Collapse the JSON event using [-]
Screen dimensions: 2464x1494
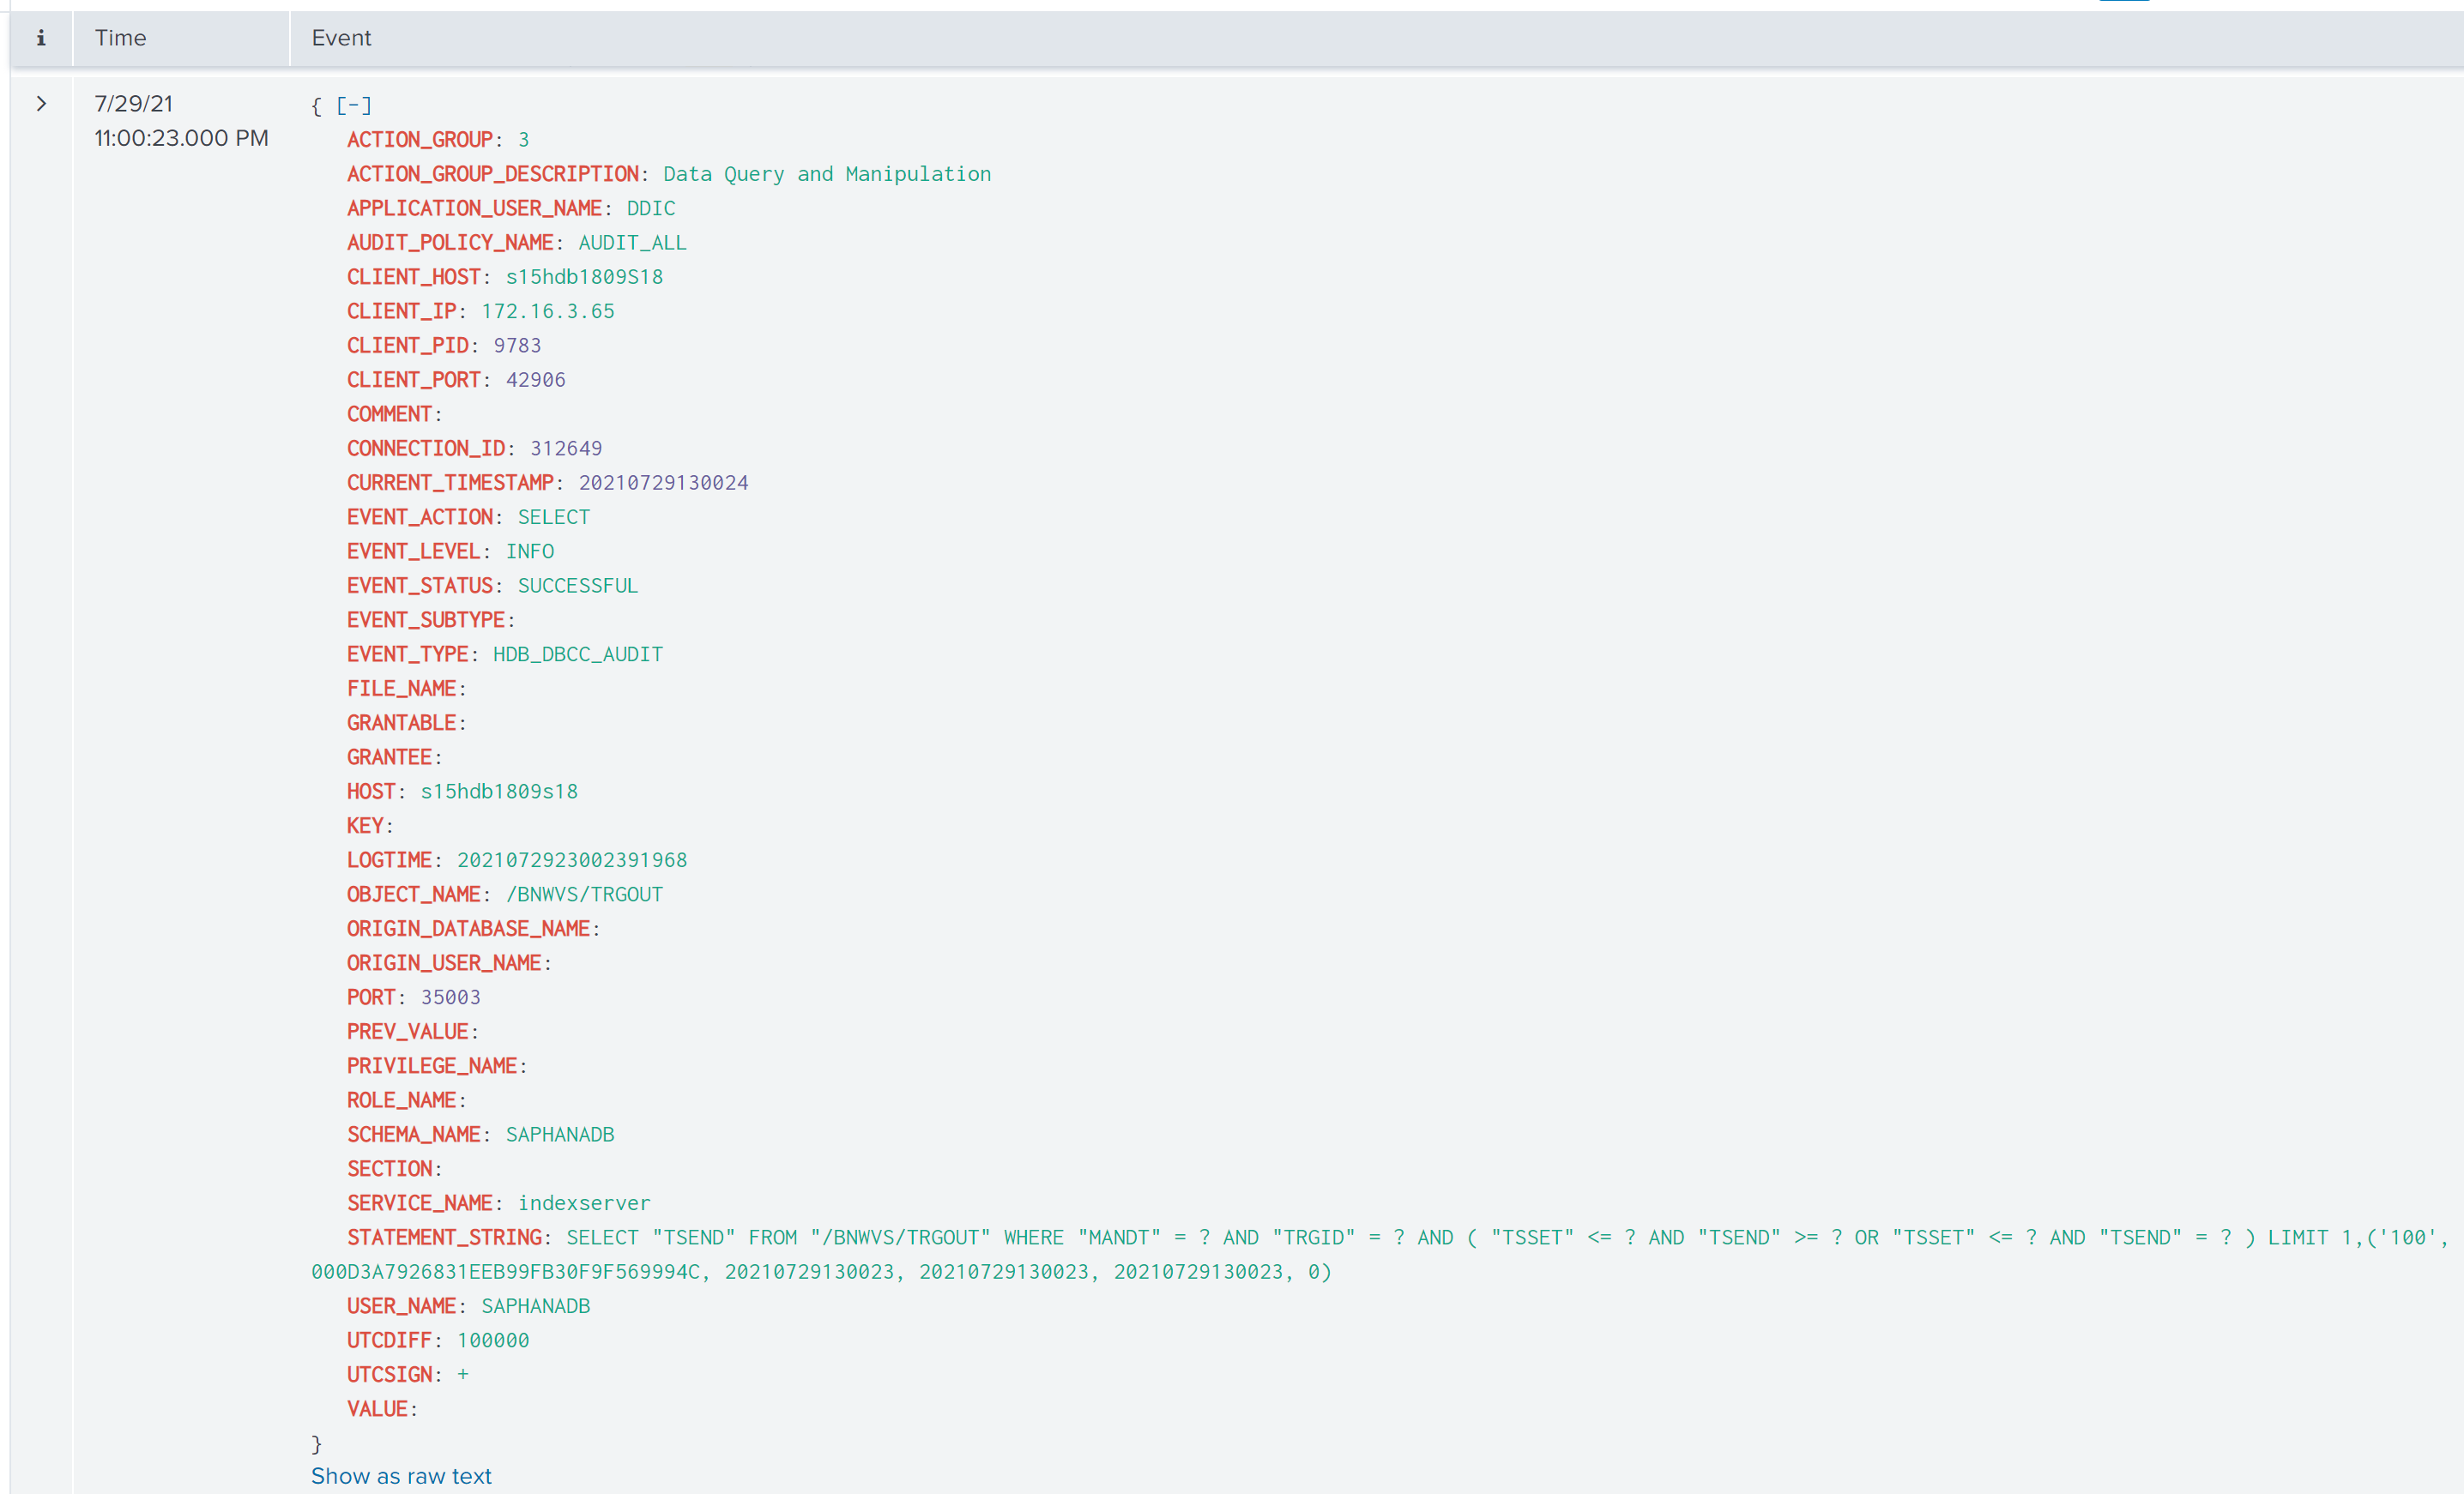pyautogui.click(x=353, y=105)
